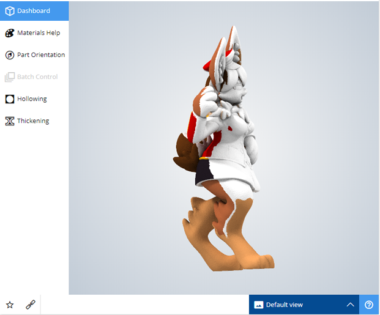Open Materials Help
The height and width of the screenshot is (315, 380).
coord(34,32)
